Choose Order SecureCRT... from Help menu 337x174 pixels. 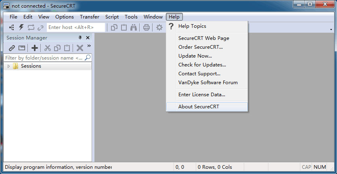(207, 47)
